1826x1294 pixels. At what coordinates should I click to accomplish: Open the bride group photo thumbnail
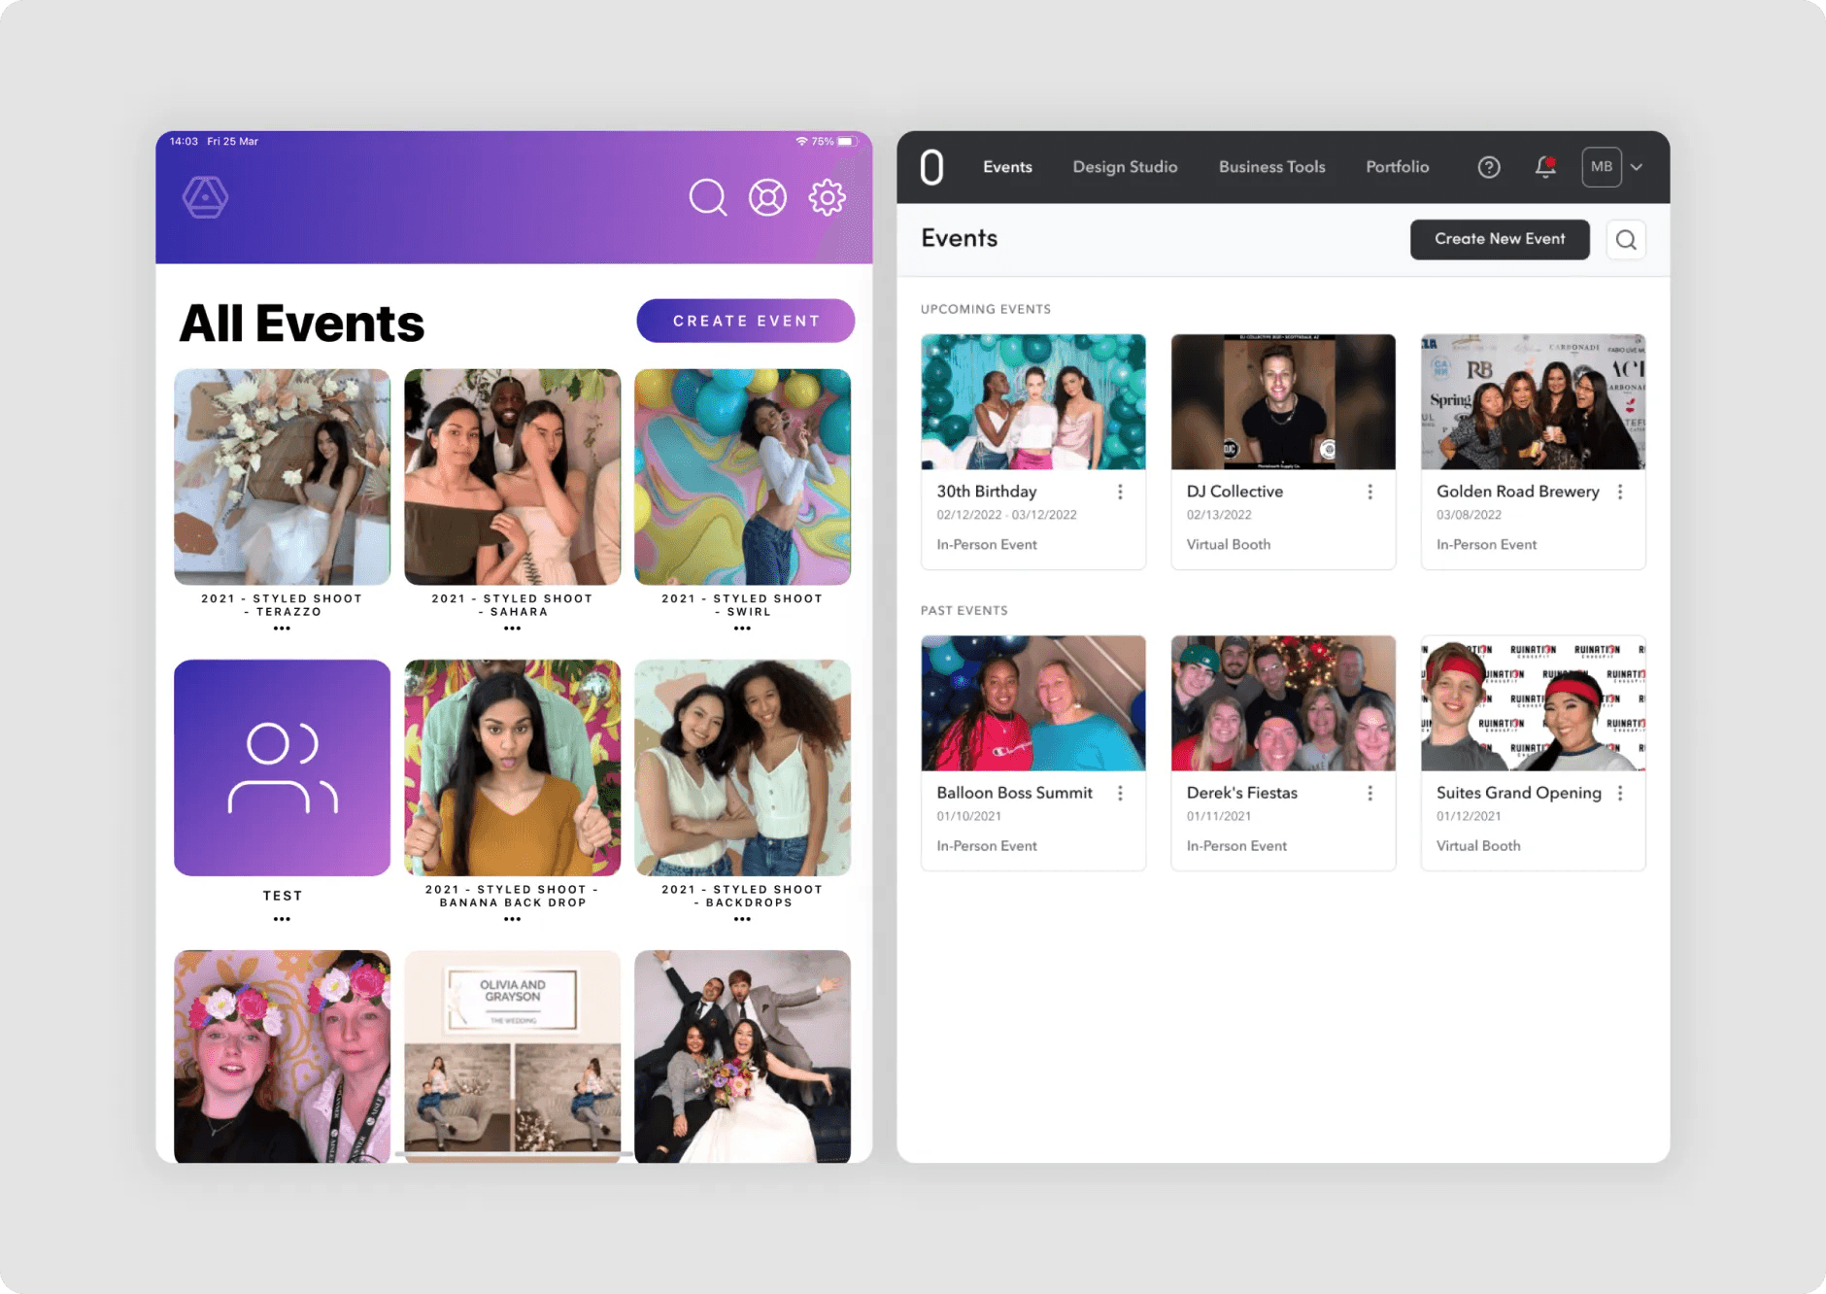click(742, 1056)
